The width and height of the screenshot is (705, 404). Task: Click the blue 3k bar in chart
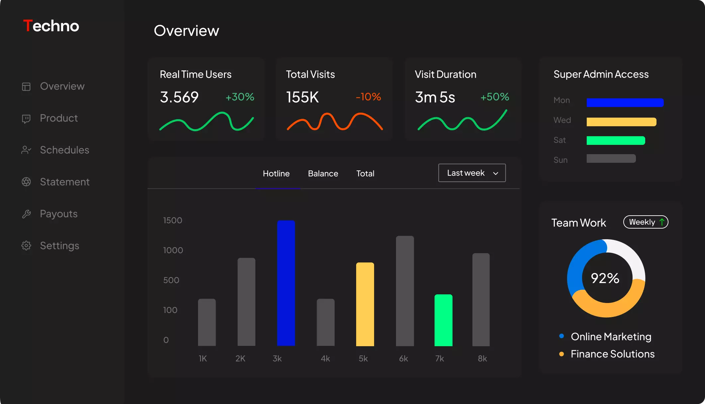coord(286,283)
